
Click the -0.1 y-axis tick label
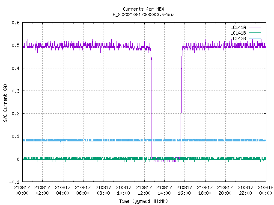(x=14, y=182)
